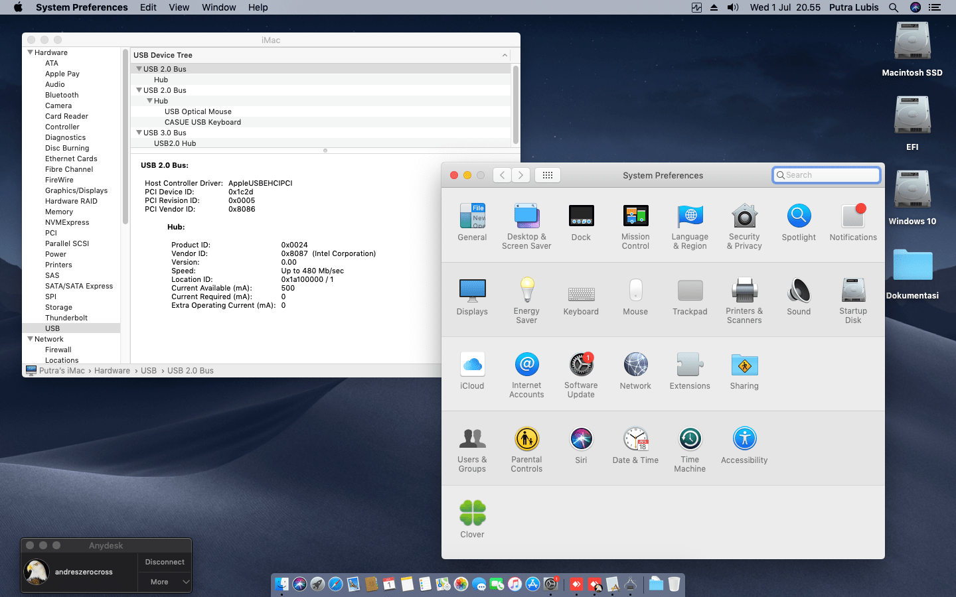Open Displays preferences

[472, 291]
